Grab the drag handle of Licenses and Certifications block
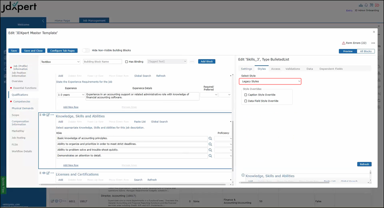 point(41,173)
